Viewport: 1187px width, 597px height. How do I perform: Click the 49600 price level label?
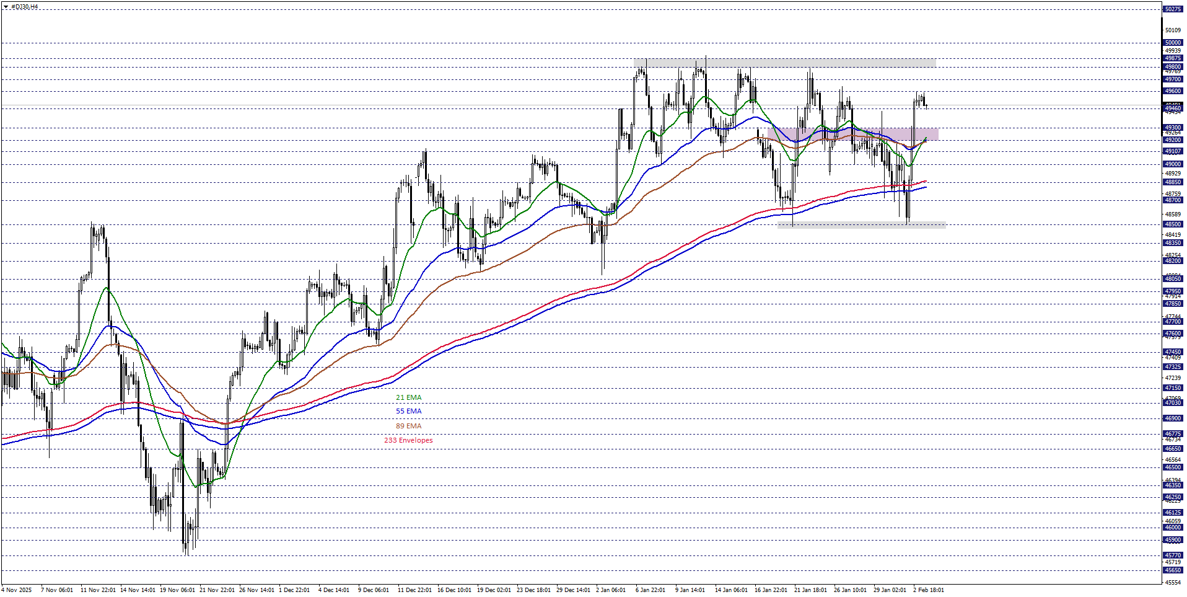[1172, 91]
